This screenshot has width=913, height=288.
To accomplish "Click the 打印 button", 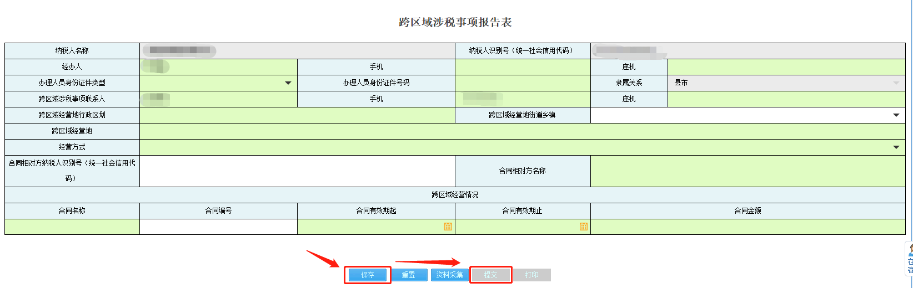I will pyautogui.click(x=531, y=275).
